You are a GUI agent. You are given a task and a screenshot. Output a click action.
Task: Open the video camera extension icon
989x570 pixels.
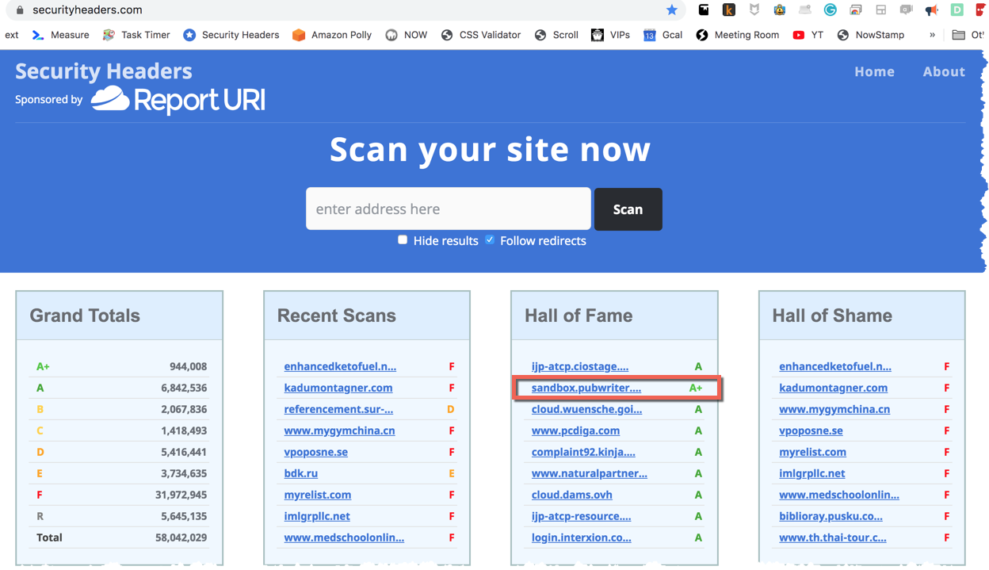(906, 10)
